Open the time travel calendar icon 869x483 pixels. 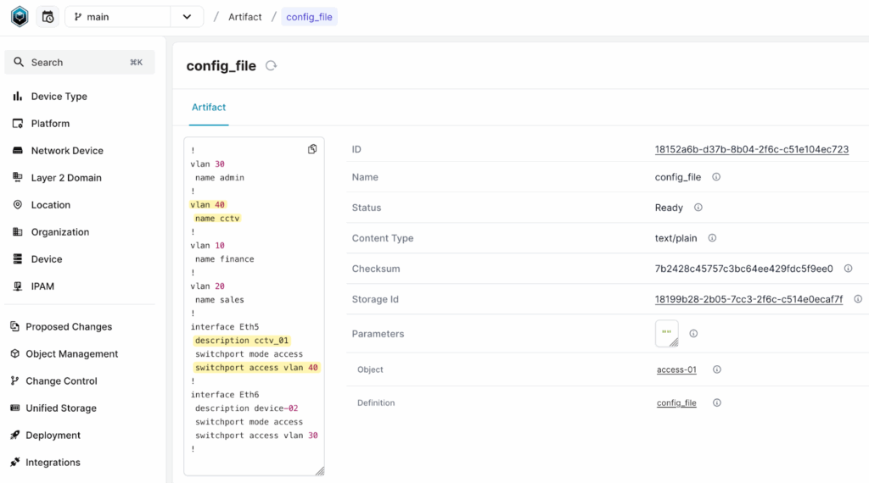click(48, 17)
